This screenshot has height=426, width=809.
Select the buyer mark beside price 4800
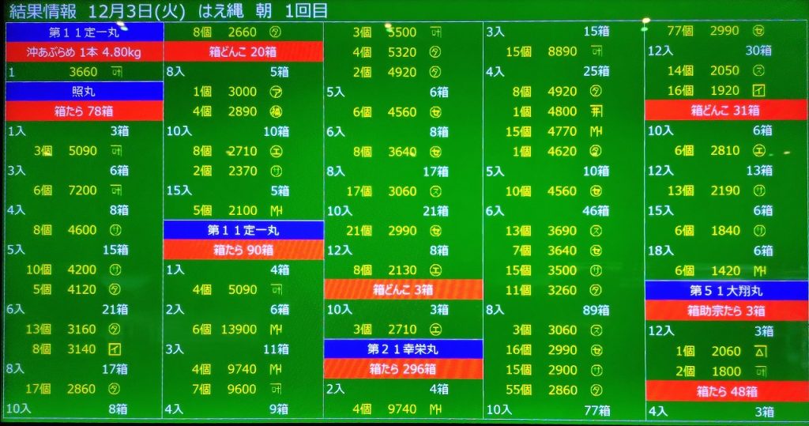(596, 111)
